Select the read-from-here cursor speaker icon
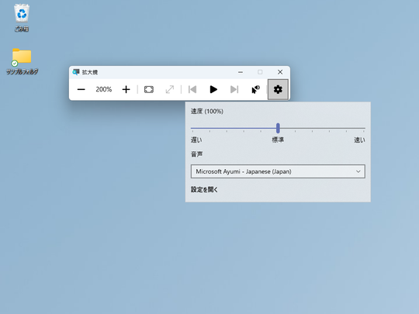419x314 pixels. click(x=256, y=89)
